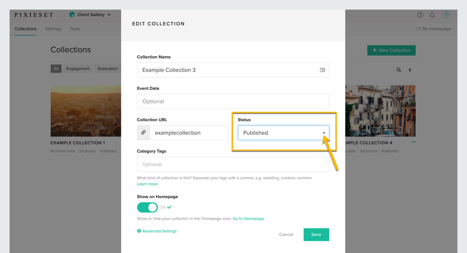
Task: Open the help question mark icon
Action: (x=420, y=15)
